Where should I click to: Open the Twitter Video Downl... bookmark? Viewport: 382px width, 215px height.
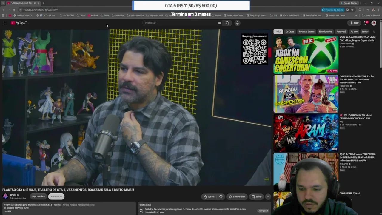tap(234, 16)
